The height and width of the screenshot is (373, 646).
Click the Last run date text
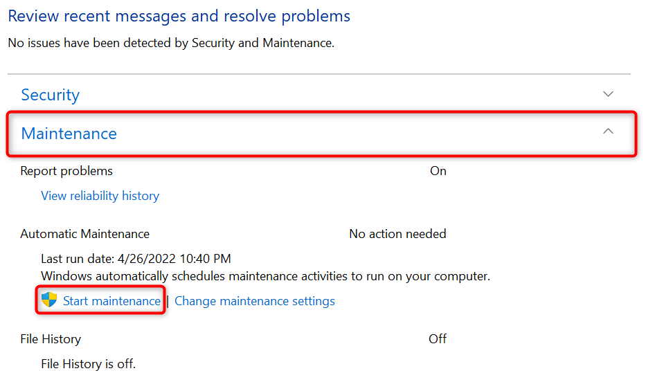click(x=136, y=259)
